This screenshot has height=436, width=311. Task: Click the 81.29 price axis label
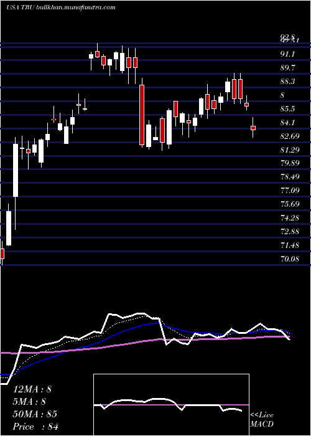289,150
